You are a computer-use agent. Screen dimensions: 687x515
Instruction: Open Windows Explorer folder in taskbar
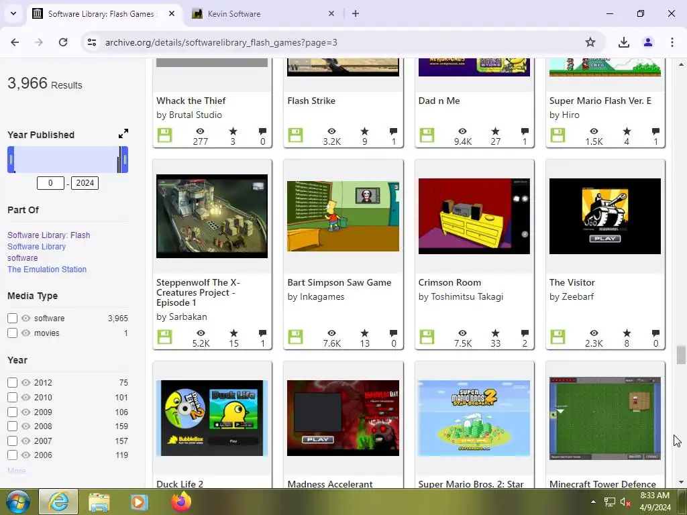99,502
